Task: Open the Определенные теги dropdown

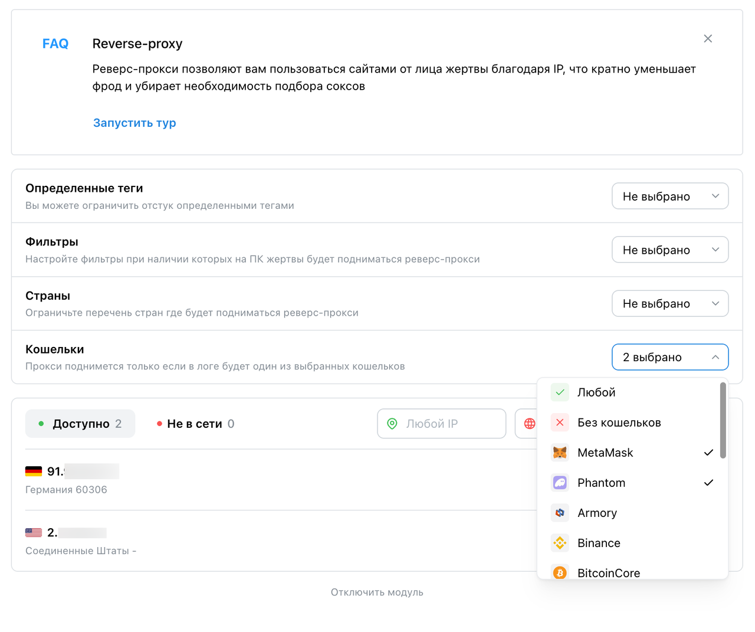Action: tap(670, 197)
